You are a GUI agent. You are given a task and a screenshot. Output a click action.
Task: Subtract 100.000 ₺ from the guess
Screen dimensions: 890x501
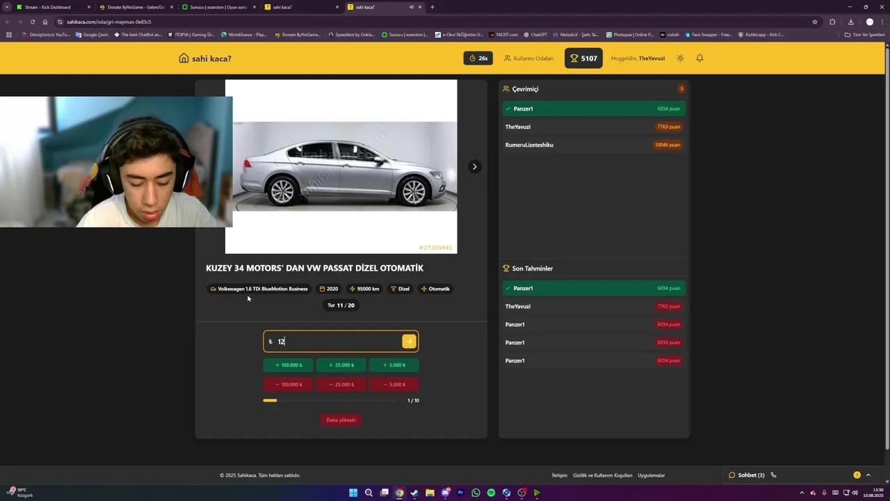289,384
